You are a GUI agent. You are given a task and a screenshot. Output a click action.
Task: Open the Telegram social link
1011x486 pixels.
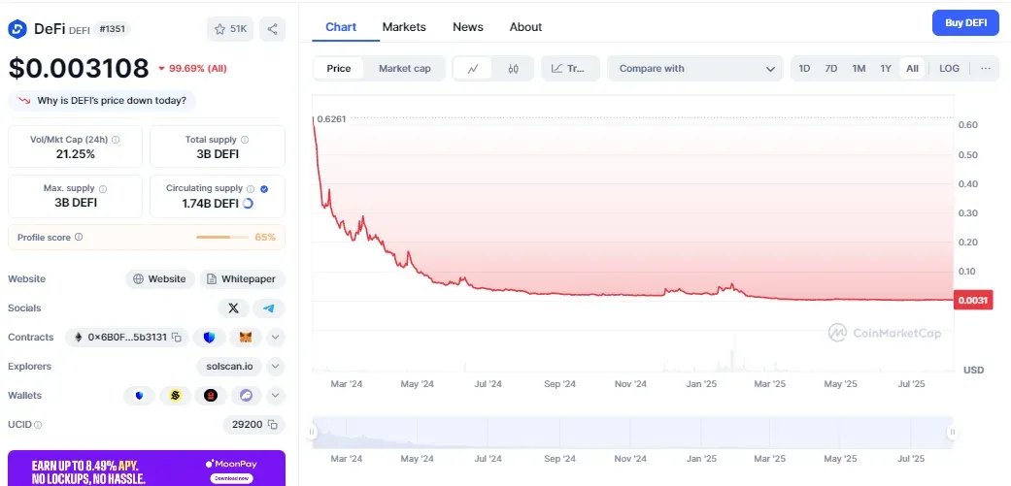pos(269,308)
